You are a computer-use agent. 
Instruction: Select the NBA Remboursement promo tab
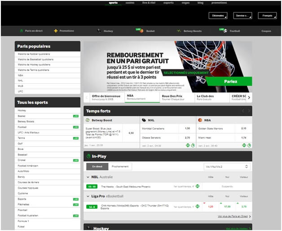pos(142,98)
